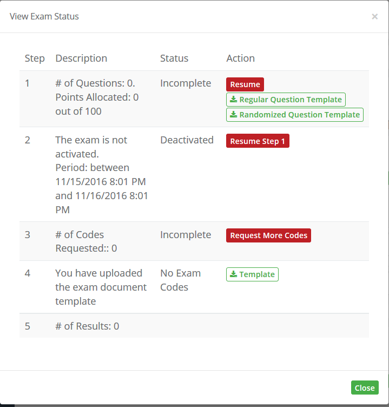The width and height of the screenshot is (389, 407).
Task: Click download icon on step 4 Template button
Action: pyautogui.click(x=234, y=274)
